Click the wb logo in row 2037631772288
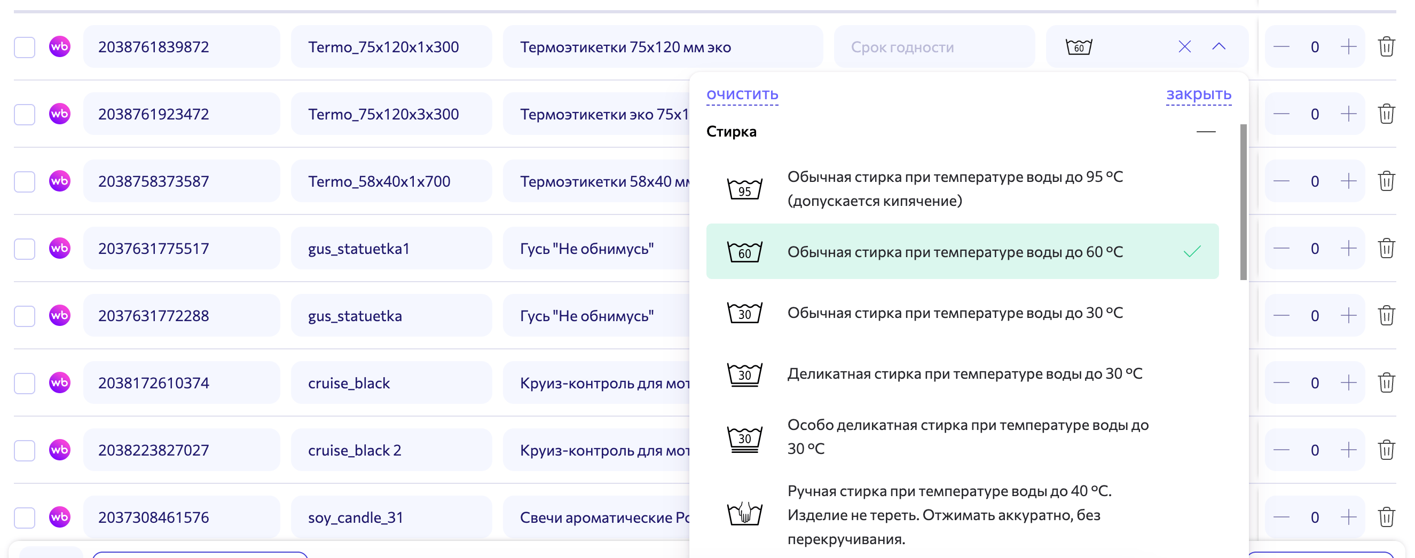Image resolution: width=1415 pixels, height=558 pixels. click(x=60, y=315)
